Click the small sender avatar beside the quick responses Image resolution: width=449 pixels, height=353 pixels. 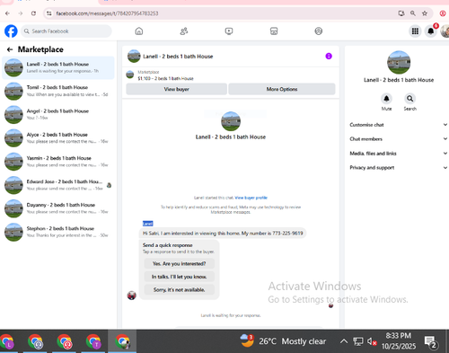coord(132,296)
